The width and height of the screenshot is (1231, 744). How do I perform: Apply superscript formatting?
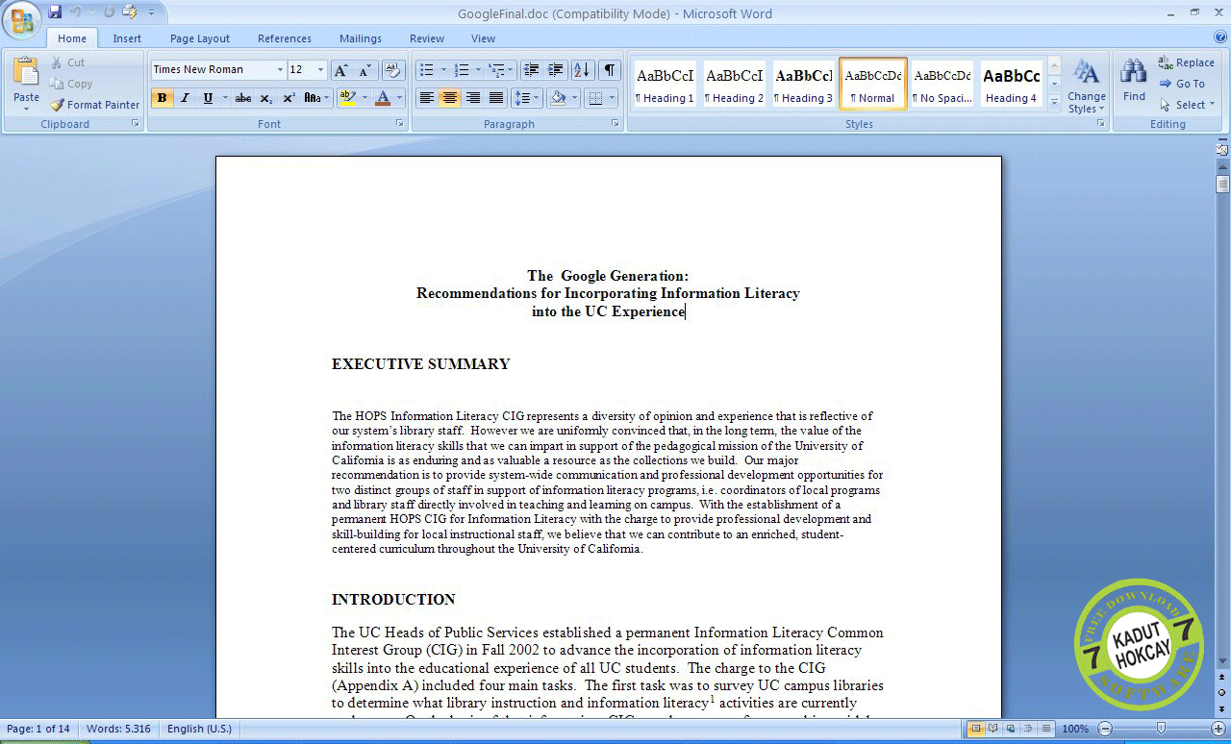(289, 98)
